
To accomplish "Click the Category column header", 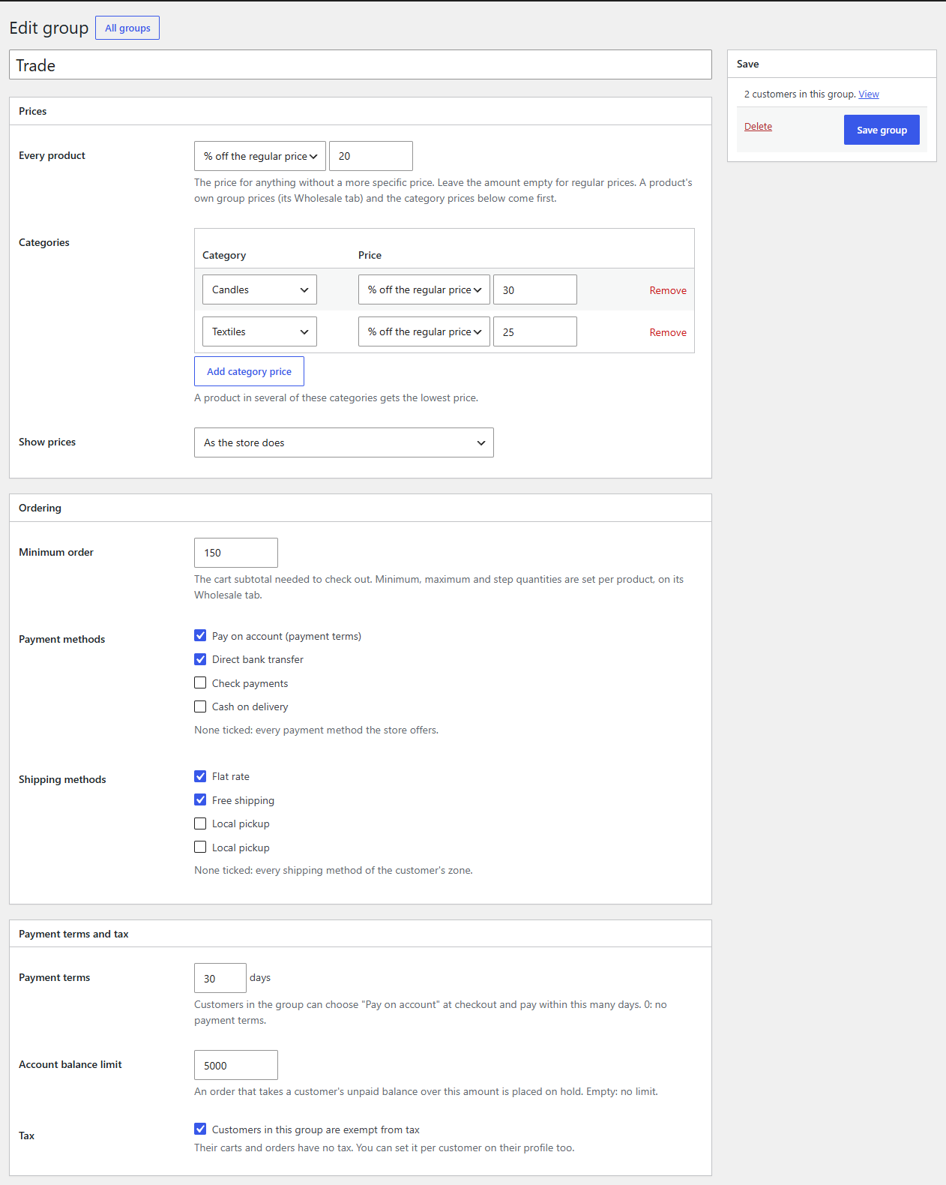I will click(224, 255).
